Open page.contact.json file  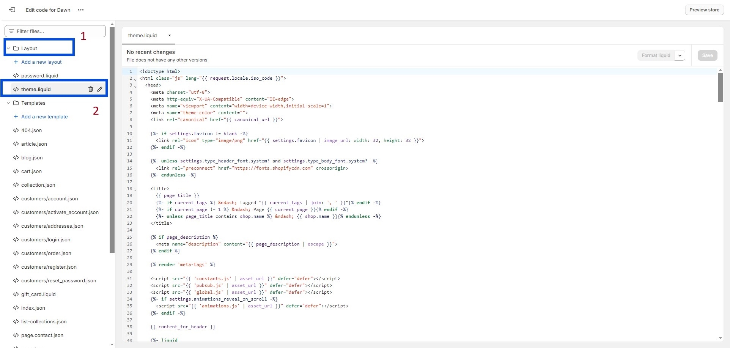[x=42, y=335]
